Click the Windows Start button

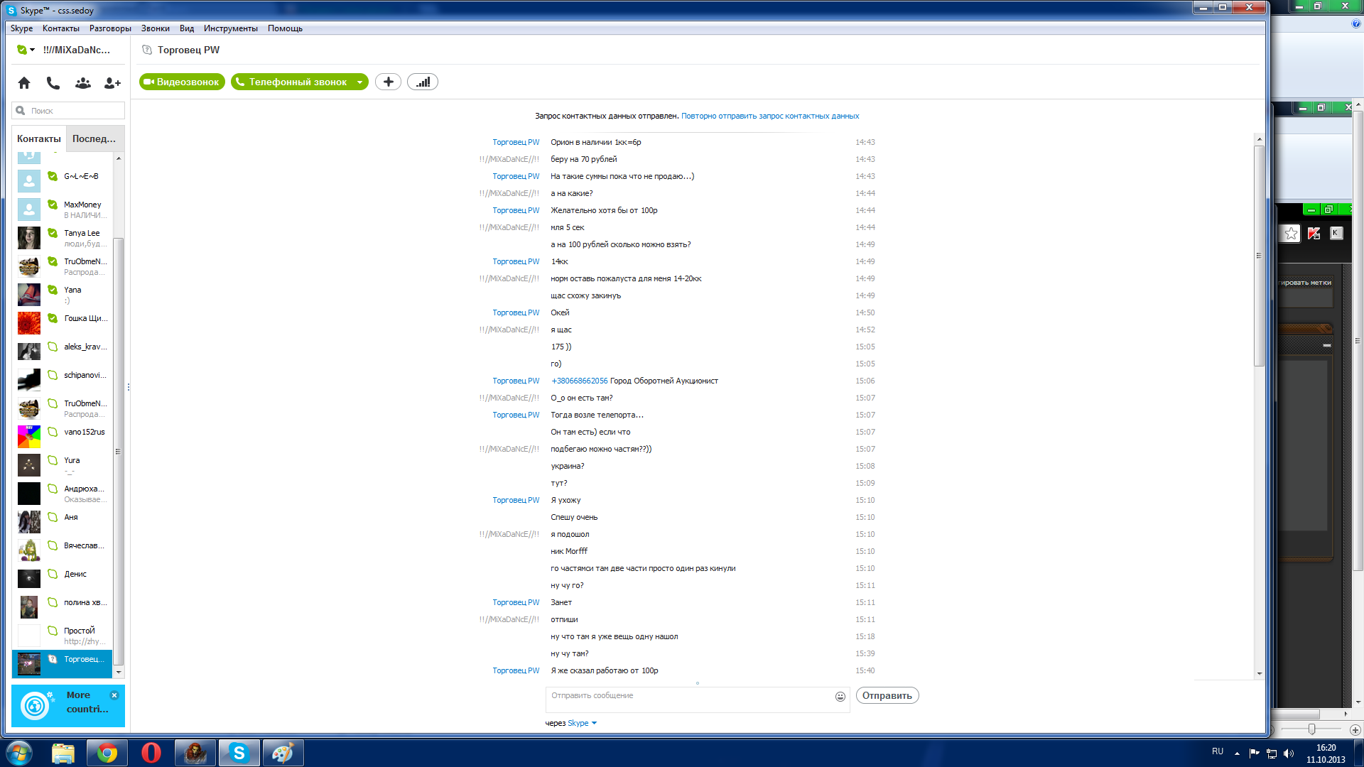coord(19,753)
